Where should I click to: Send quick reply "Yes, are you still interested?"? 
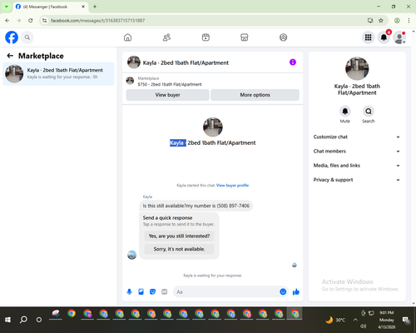(179, 236)
